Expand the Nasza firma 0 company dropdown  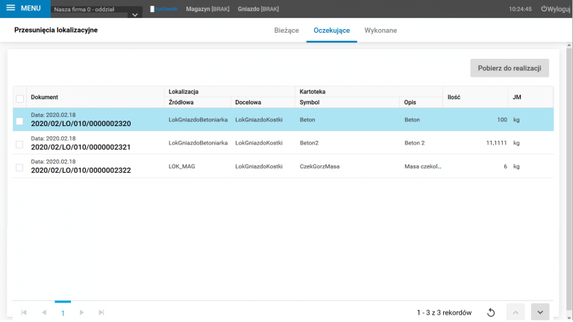tap(135, 14)
